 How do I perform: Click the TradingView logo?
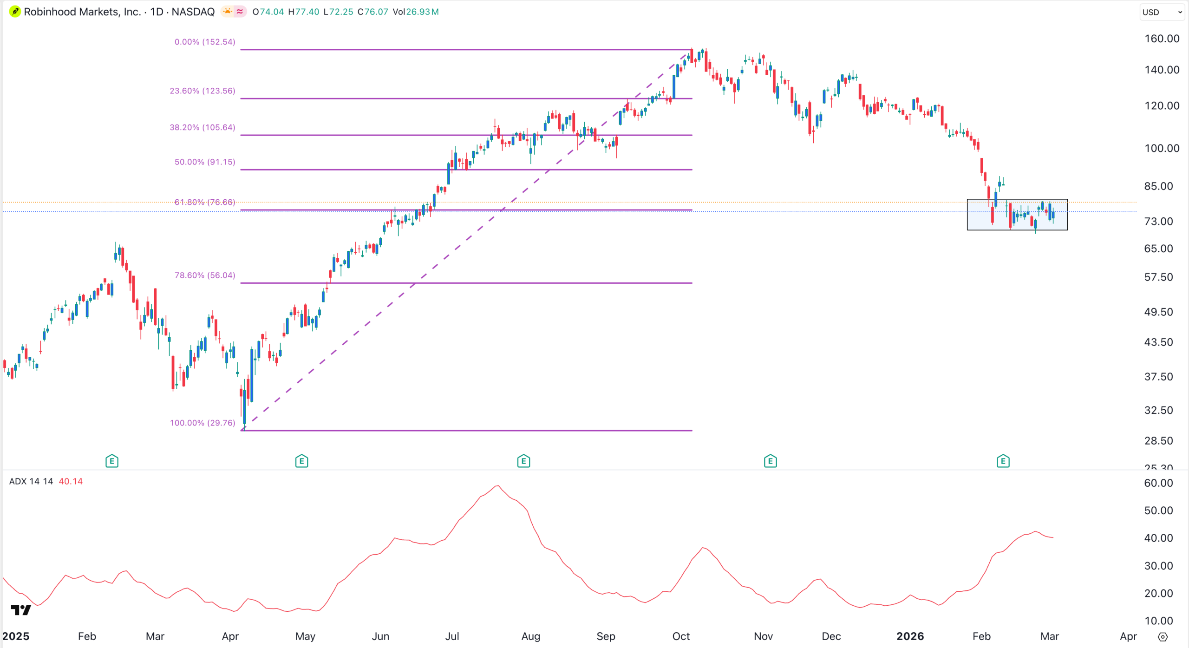pos(21,610)
